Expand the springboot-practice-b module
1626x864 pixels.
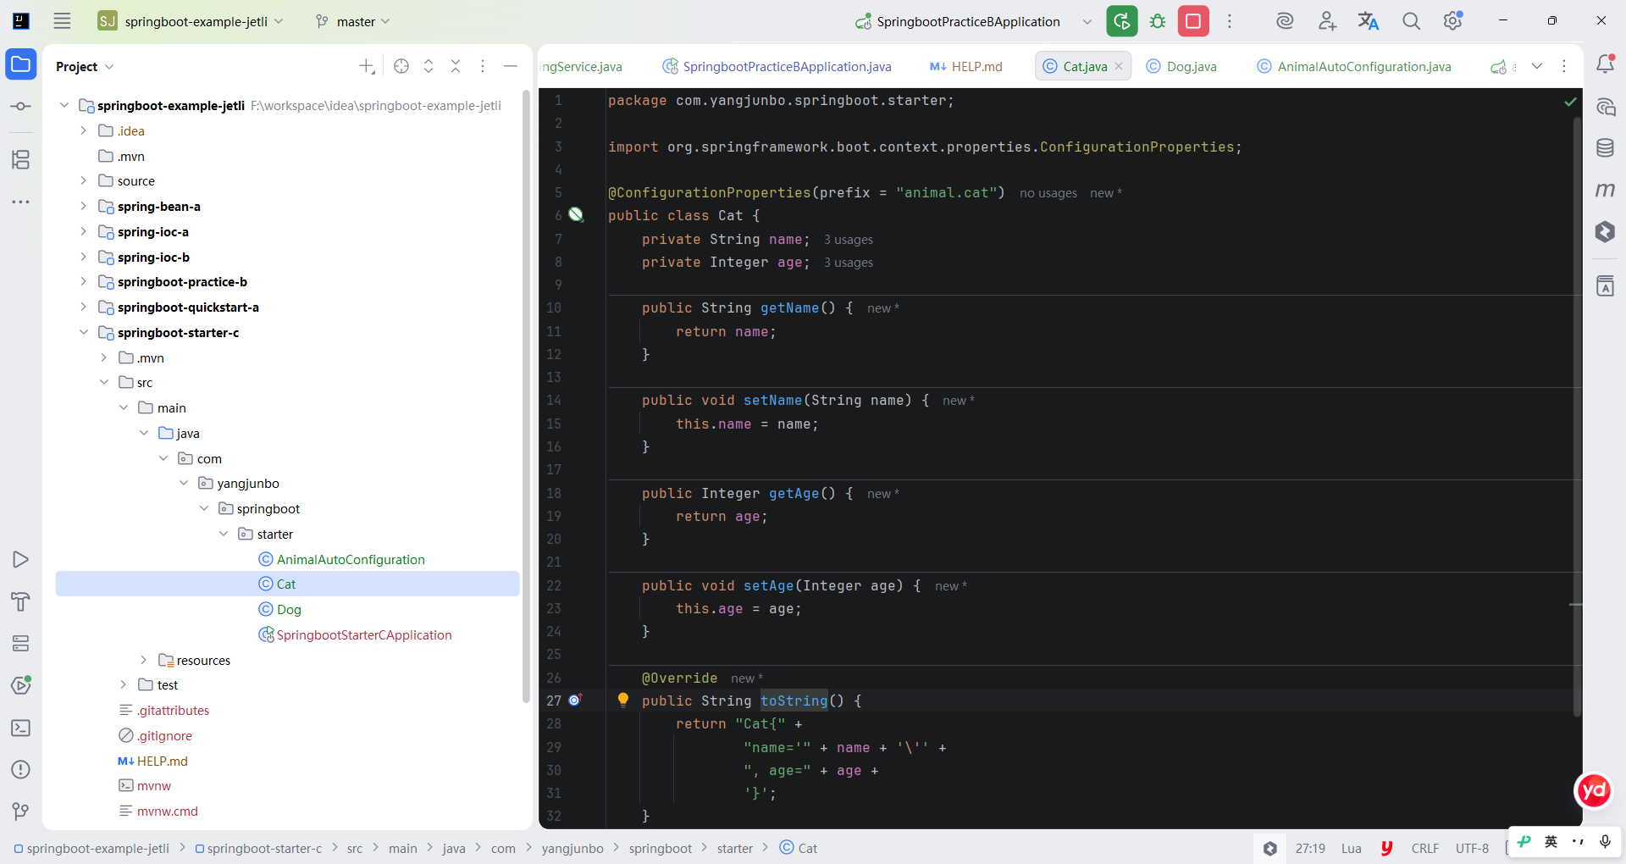(x=83, y=281)
